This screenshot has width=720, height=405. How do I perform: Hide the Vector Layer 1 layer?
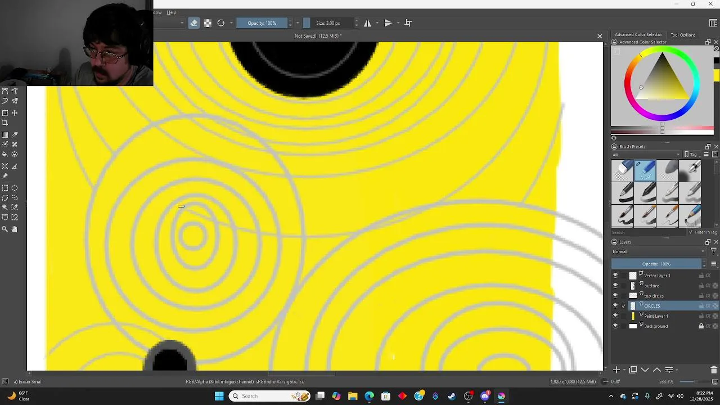[x=615, y=276]
